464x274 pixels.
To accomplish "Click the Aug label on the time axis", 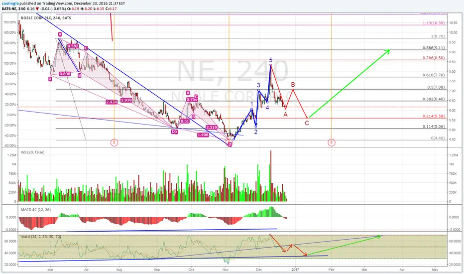I will (119, 270).
